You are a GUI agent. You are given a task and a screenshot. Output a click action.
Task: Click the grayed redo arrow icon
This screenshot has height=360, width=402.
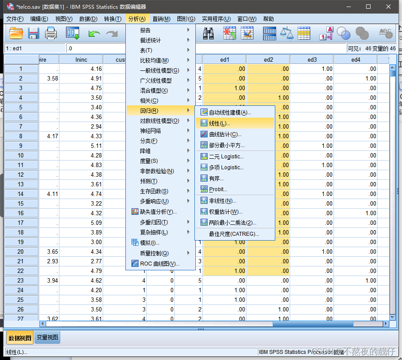[x=112, y=34]
